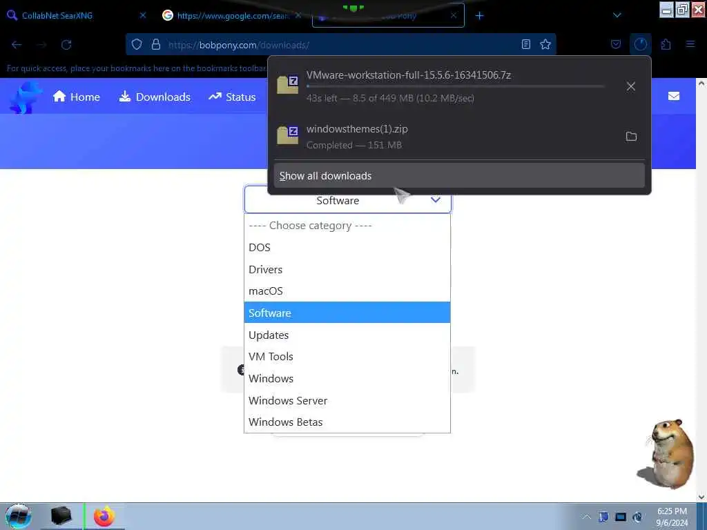Choose Windows from the category list
Image resolution: width=707 pixels, height=530 pixels.
pyautogui.click(x=347, y=378)
